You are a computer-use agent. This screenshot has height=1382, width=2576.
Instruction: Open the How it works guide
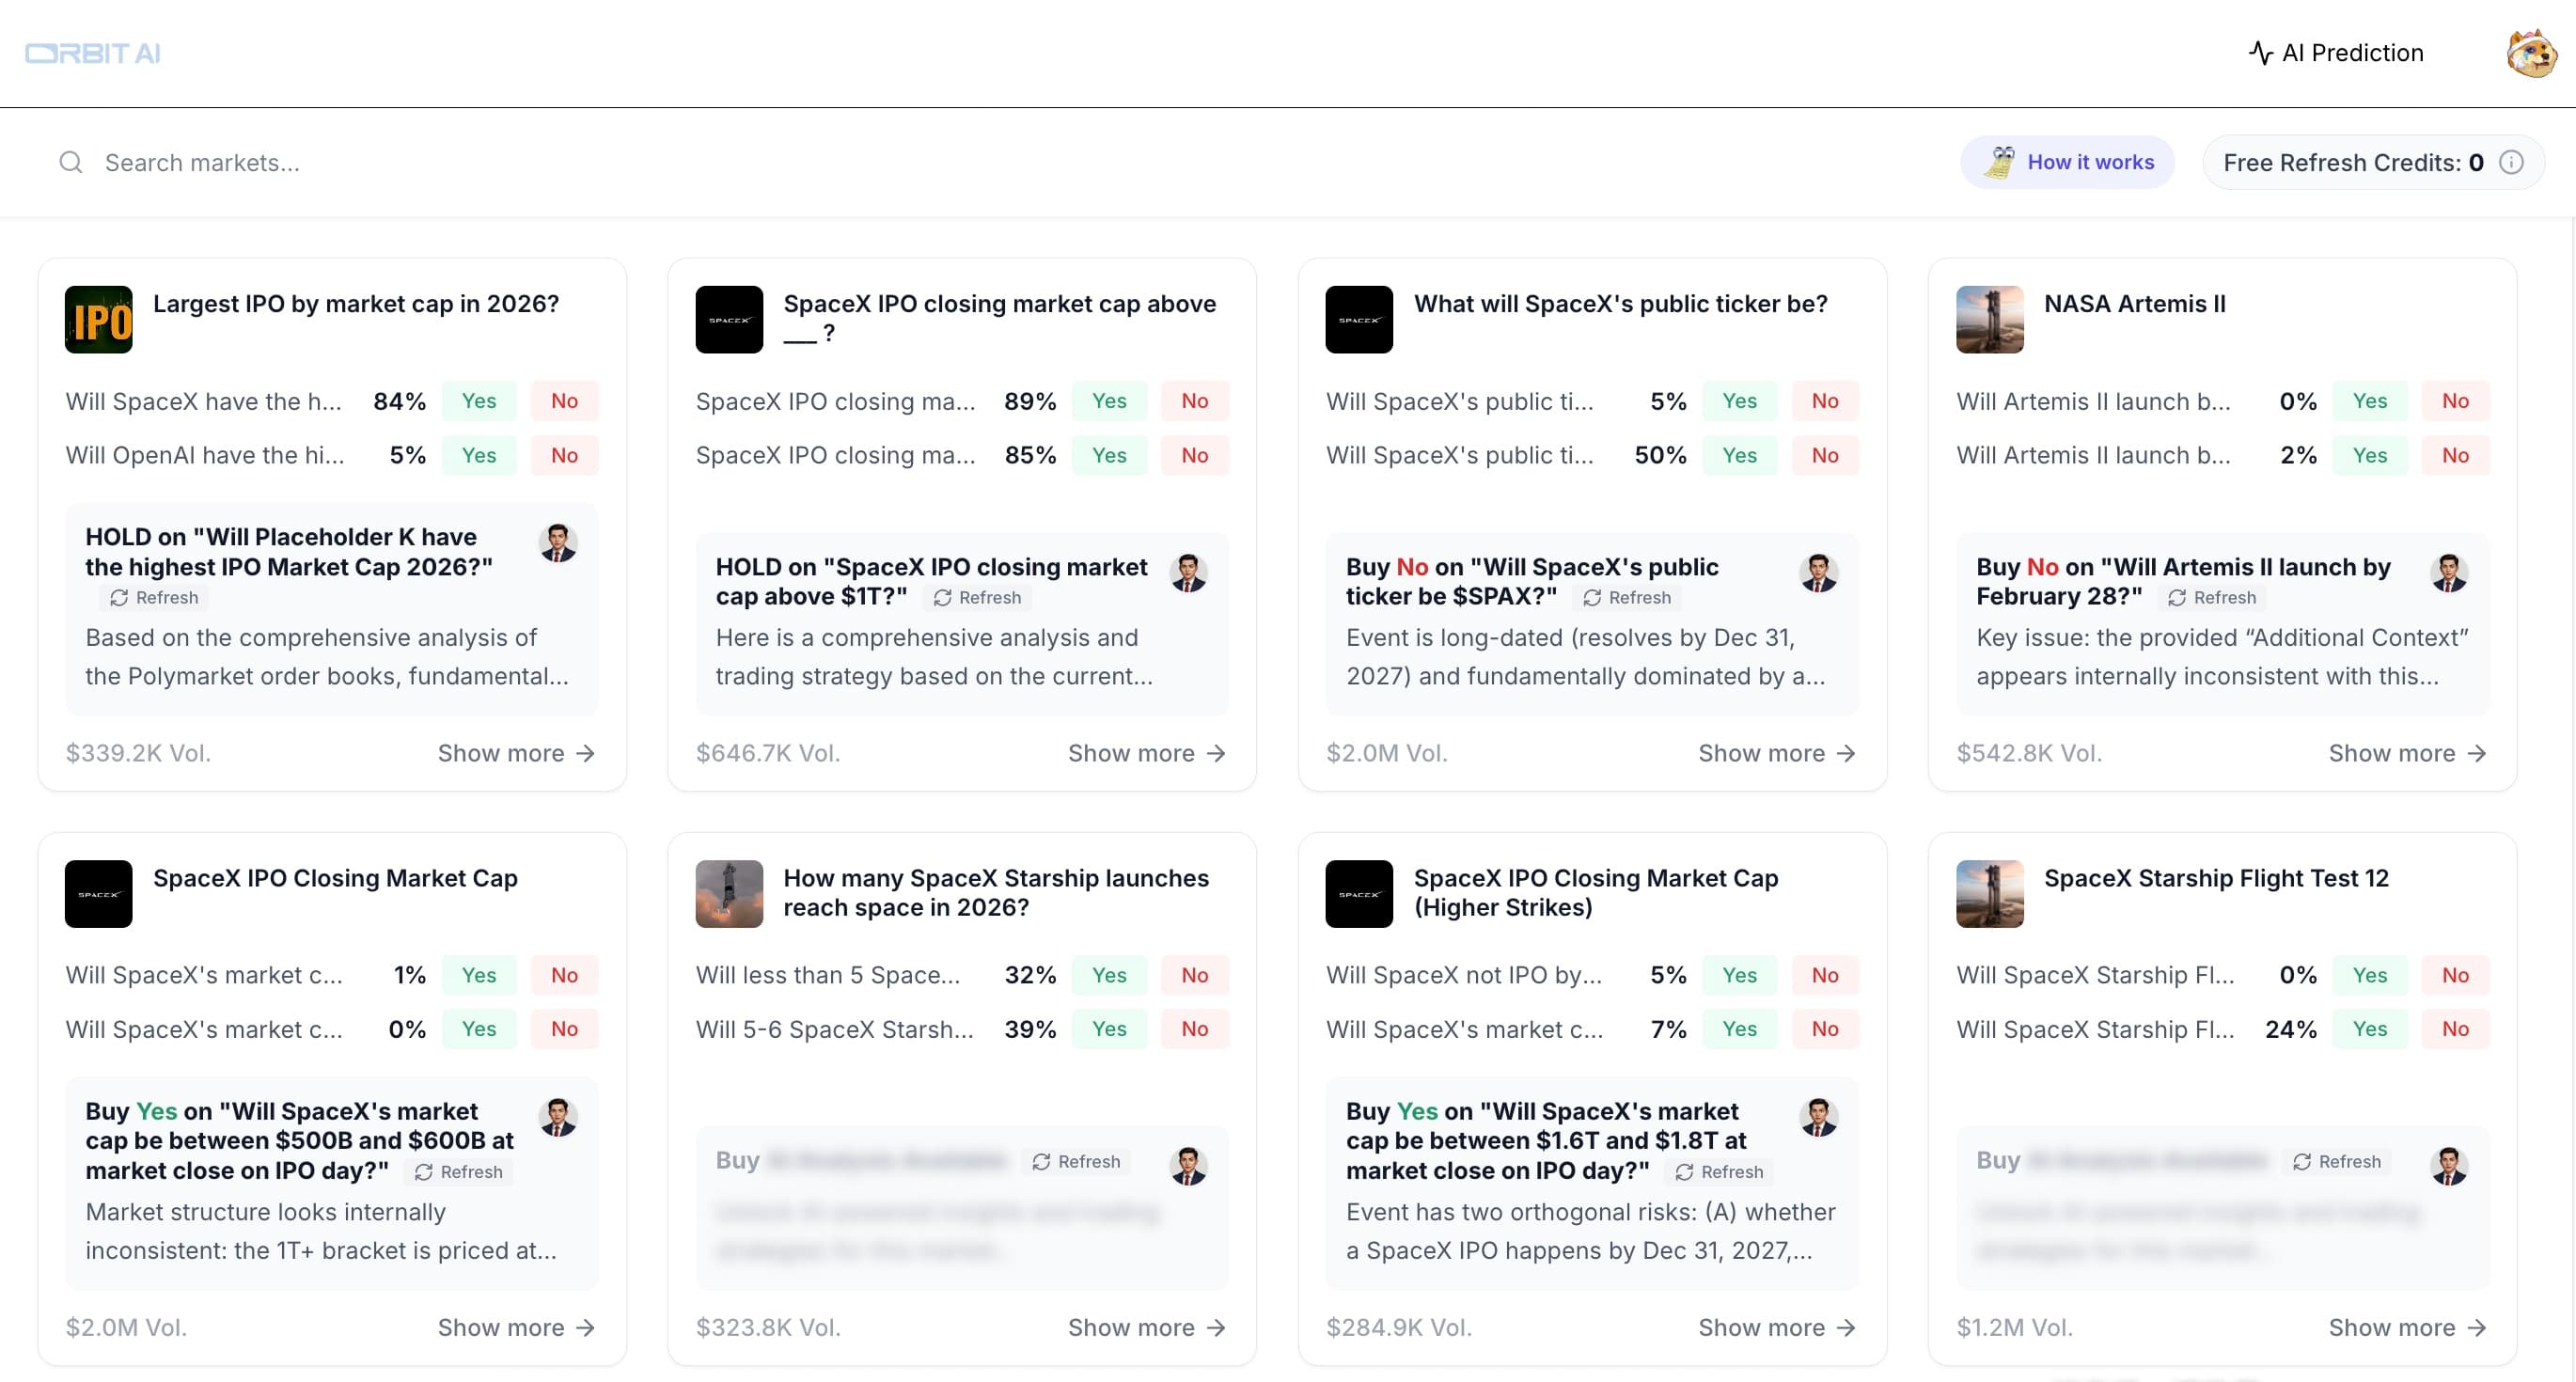point(2068,162)
